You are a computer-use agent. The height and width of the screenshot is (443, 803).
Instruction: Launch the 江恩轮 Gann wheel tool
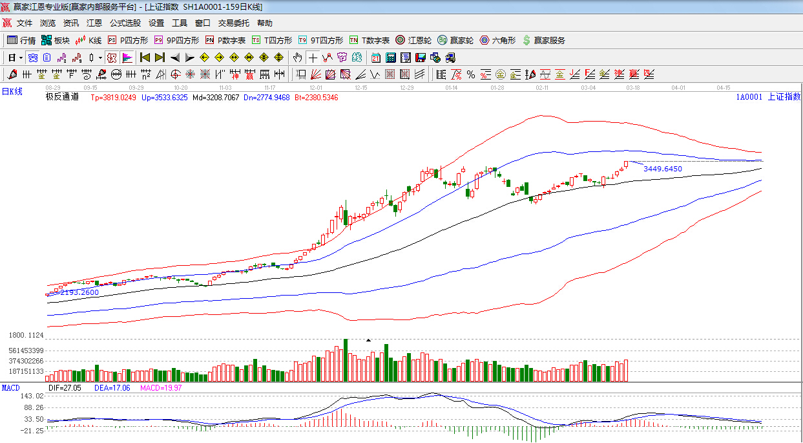(413, 40)
